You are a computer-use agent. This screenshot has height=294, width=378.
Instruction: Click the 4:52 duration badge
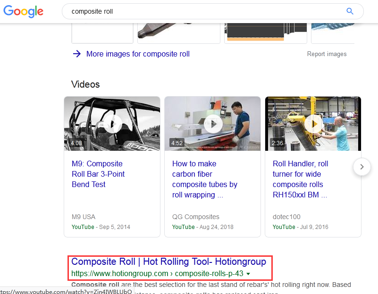tap(176, 143)
